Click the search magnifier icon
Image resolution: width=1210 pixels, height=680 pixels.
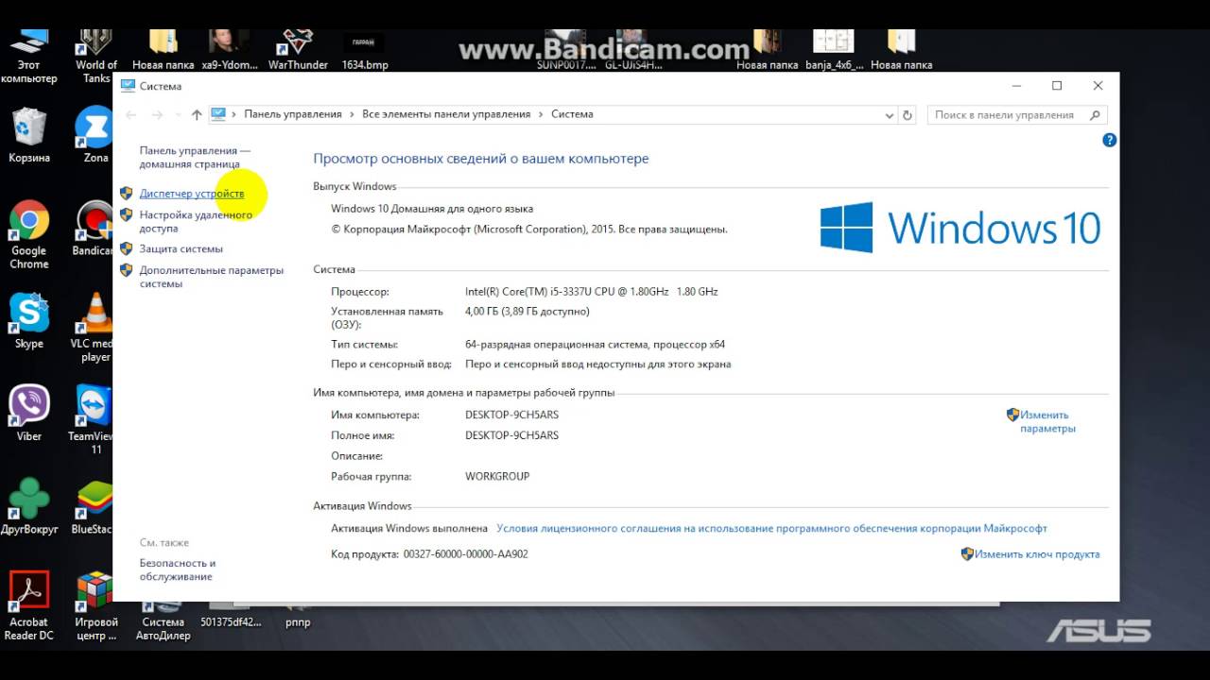[1096, 114]
